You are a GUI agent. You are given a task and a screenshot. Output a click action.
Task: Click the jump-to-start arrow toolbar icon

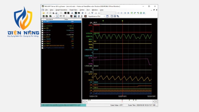pos(125,13)
